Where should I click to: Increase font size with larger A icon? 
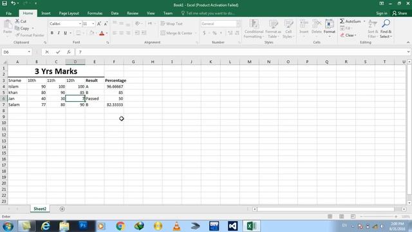99,24
